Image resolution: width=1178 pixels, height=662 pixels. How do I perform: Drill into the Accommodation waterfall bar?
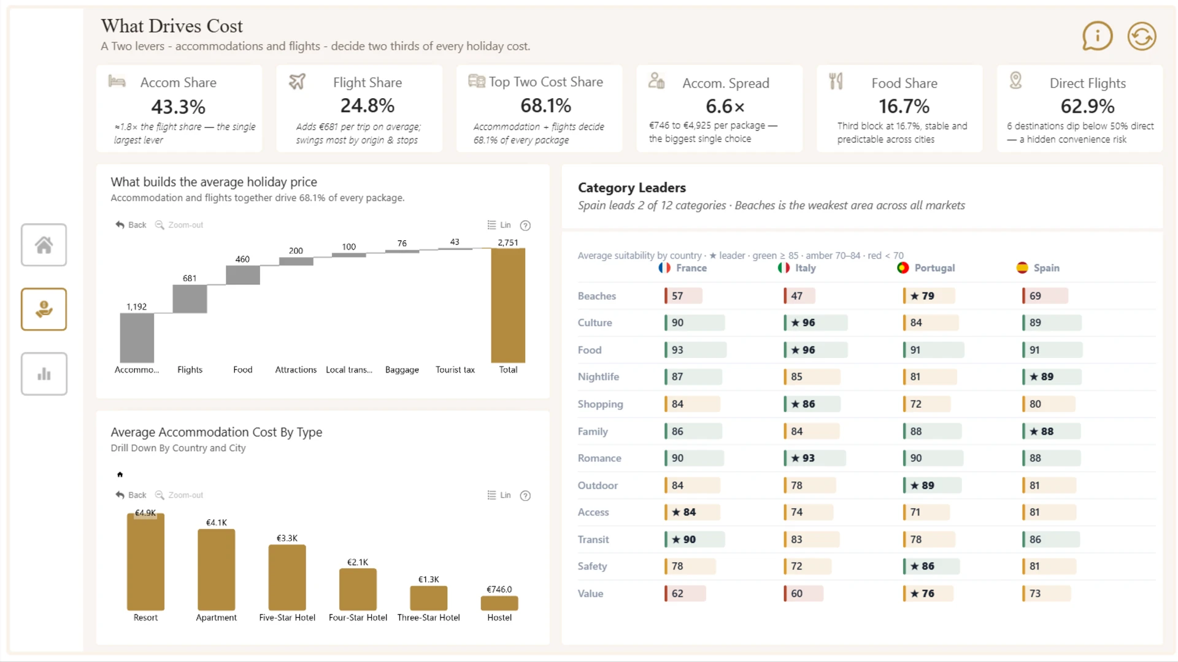click(137, 338)
